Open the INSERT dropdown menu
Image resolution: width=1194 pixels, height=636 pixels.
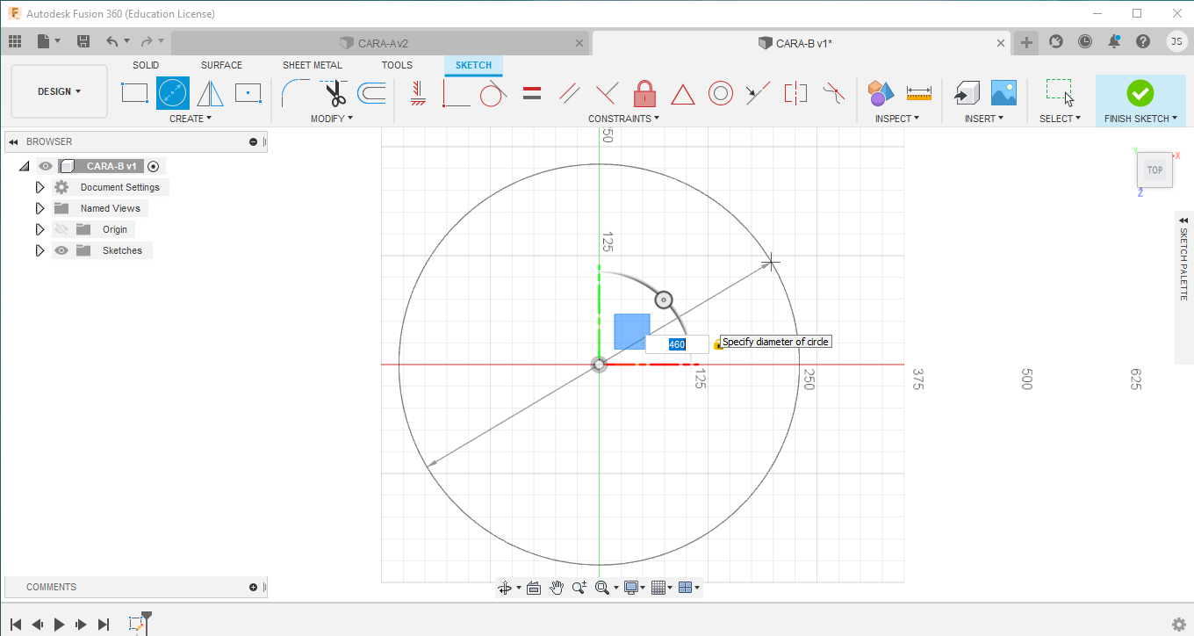click(x=984, y=119)
